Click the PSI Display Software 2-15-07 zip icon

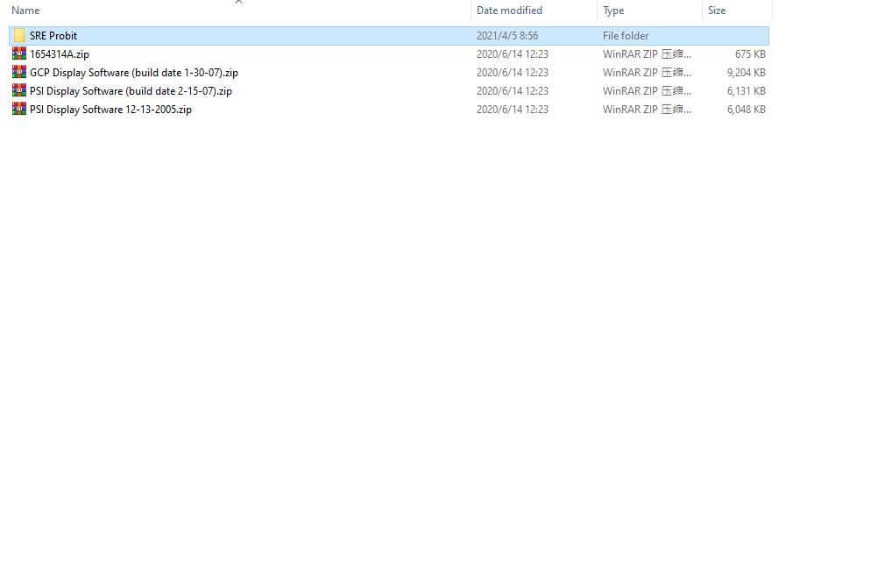[x=19, y=90]
